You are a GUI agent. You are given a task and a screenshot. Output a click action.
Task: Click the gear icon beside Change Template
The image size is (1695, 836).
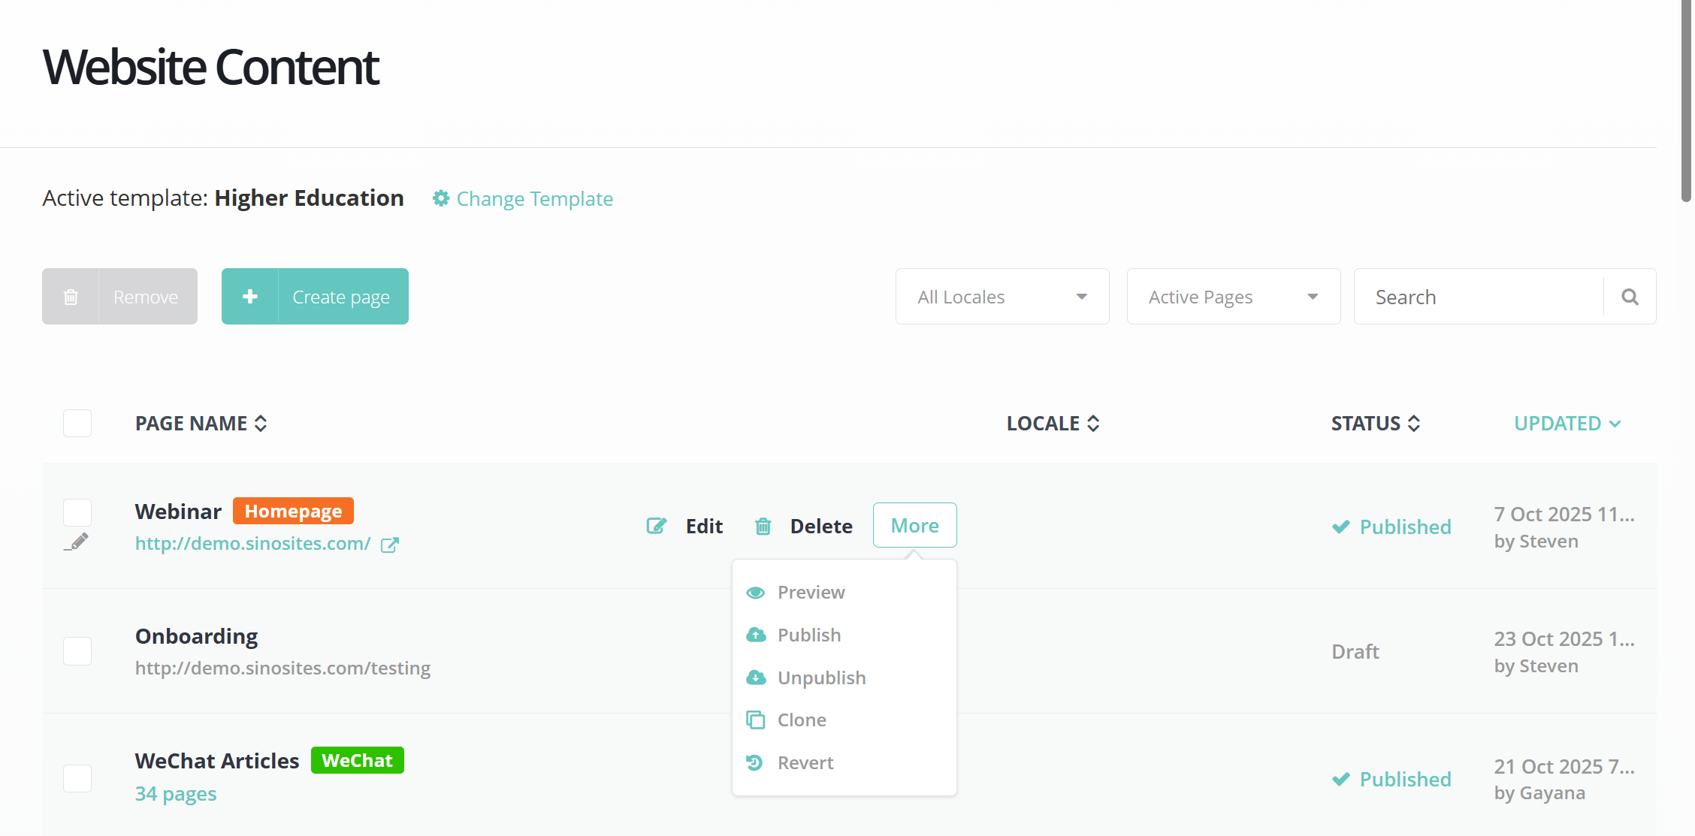point(441,198)
